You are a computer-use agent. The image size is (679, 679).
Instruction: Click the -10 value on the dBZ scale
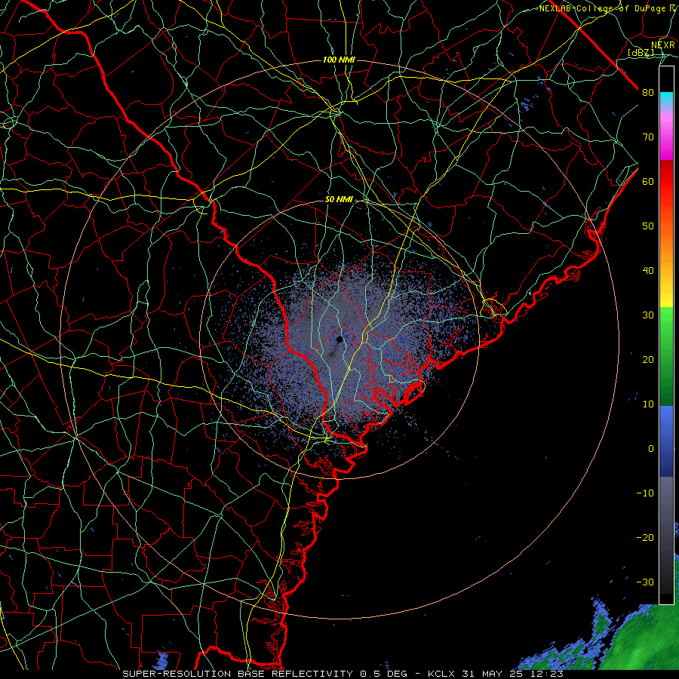[645, 493]
